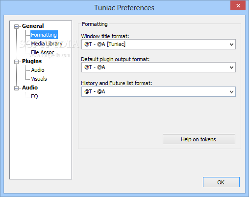Select Formatting in the preferences tree
This screenshot has width=249, height=197.
[x=44, y=35]
